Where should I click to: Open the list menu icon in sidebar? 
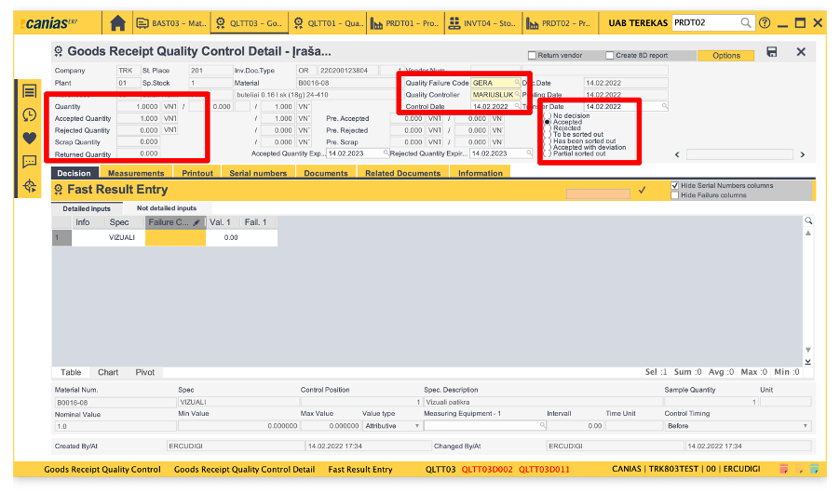(30, 91)
